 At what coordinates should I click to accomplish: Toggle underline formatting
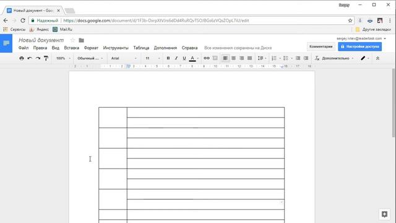[184, 58]
